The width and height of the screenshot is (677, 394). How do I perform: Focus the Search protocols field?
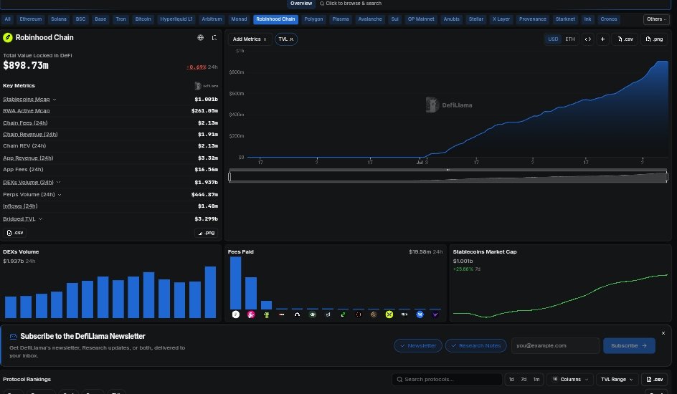click(x=448, y=380)
